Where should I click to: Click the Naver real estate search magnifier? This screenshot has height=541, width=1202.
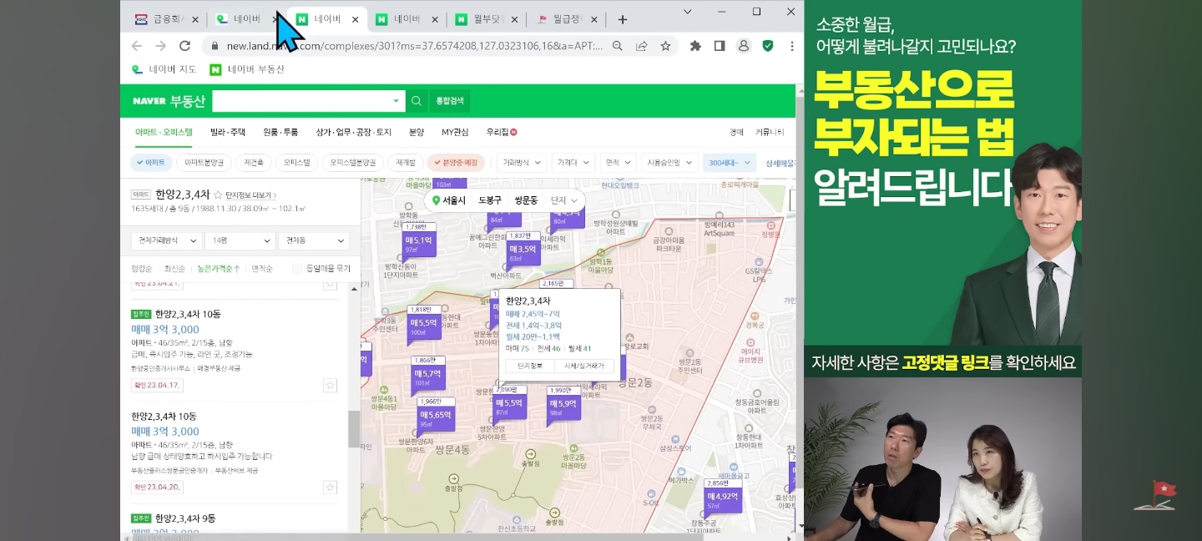(417, 101)
